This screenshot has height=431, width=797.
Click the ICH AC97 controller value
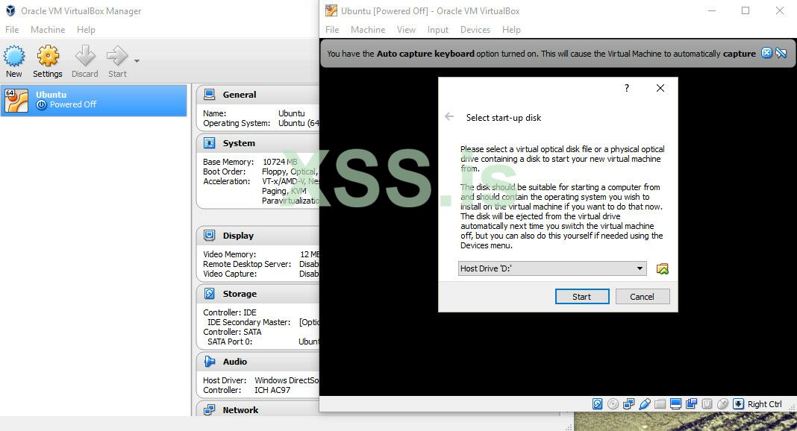coord(272,391)
